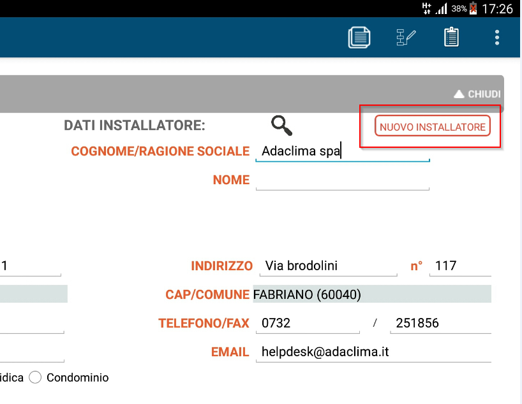Image resolution: width=522 pixels, height=404 pixels.
Task: Select the Condominio radio button
Action: 35,377
